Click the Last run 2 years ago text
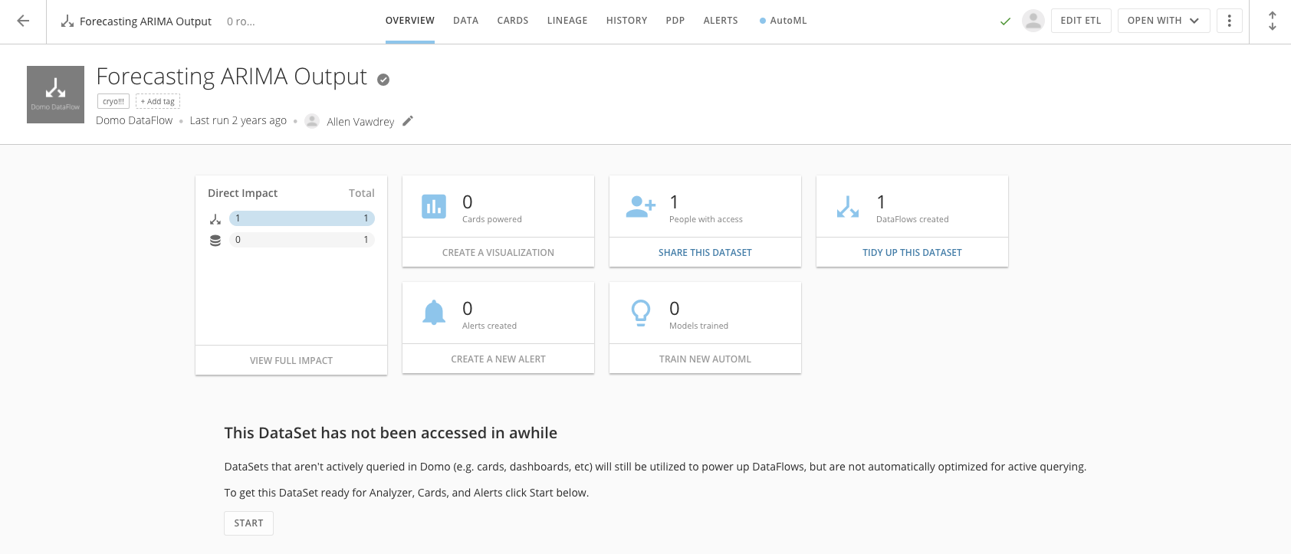This screenshot has width=1291, height=554. (238, 120)
